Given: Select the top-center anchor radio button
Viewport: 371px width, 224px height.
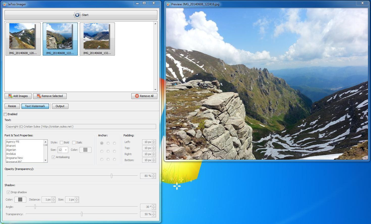Looking at the screenshot, I should (x=108, y=143).
